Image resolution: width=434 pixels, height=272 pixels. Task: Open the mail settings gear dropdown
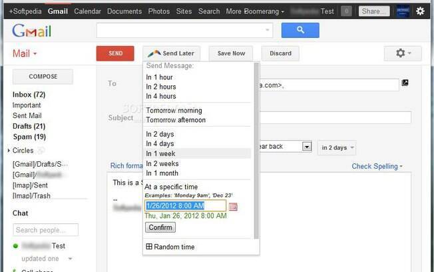tap(403, 53)
